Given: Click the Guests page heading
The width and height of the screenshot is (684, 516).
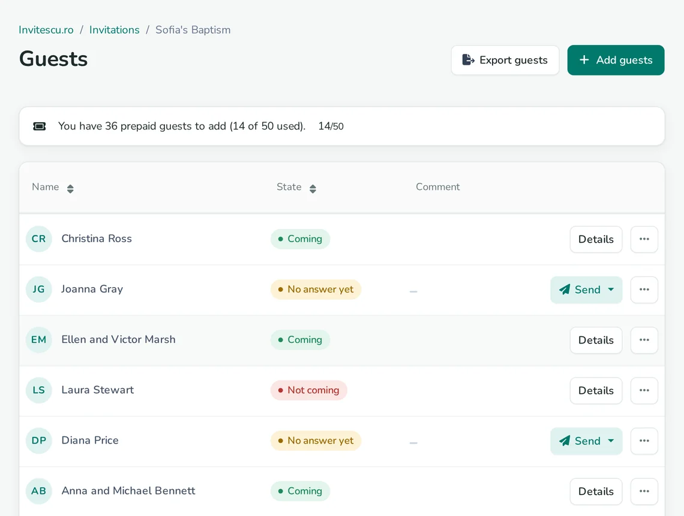Looking at the screenshot, I should click(x=53, y=59).
